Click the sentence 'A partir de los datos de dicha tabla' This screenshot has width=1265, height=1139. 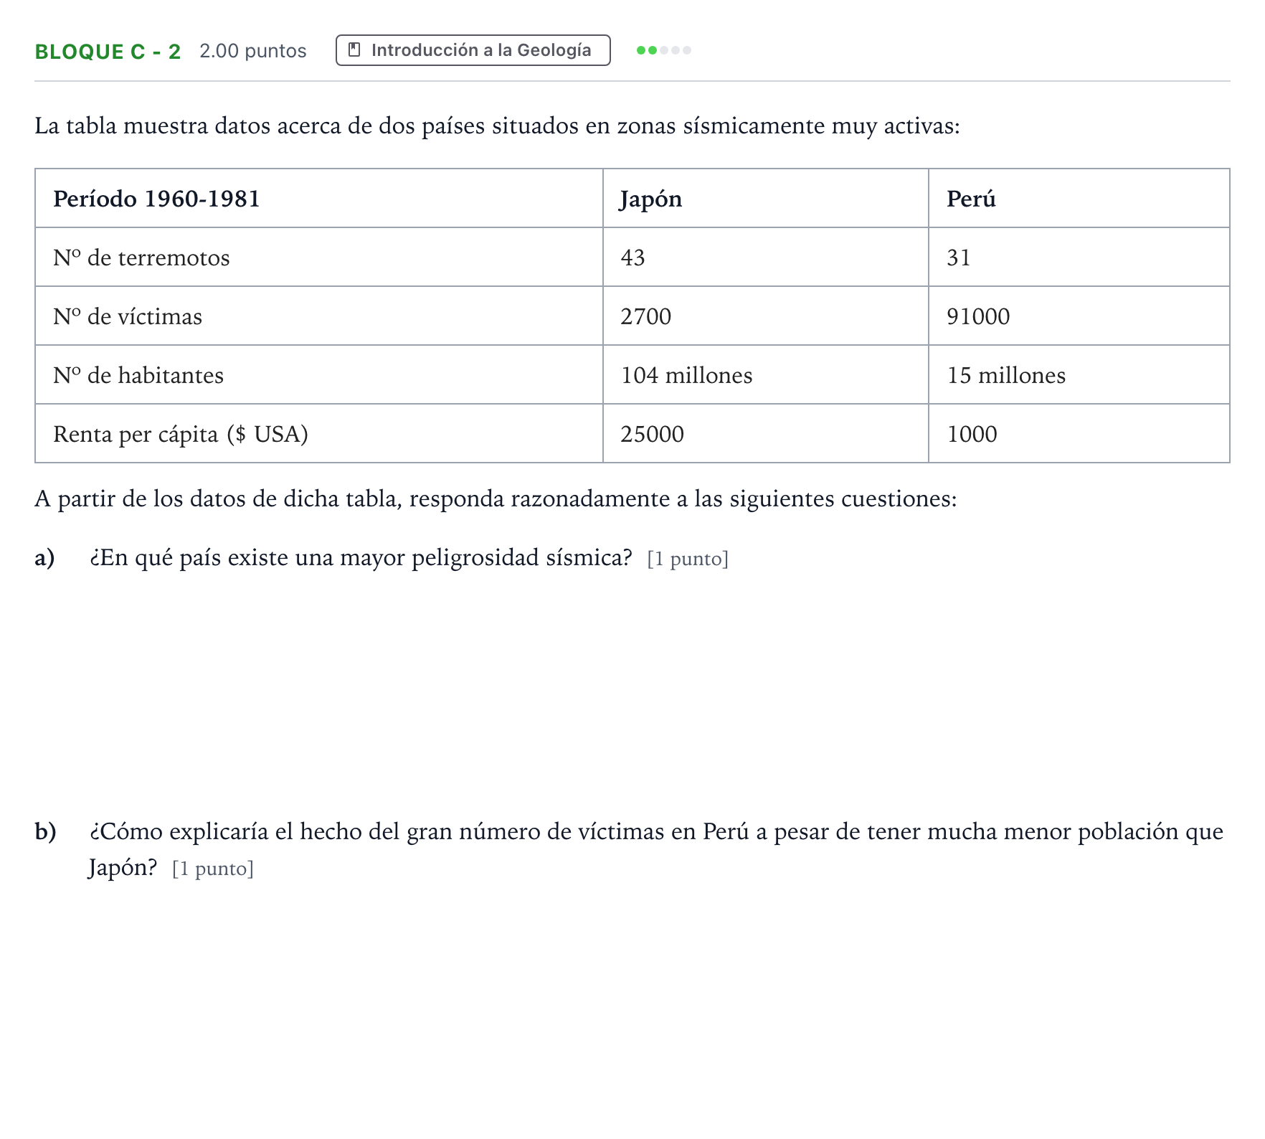[x=496, y=499]
